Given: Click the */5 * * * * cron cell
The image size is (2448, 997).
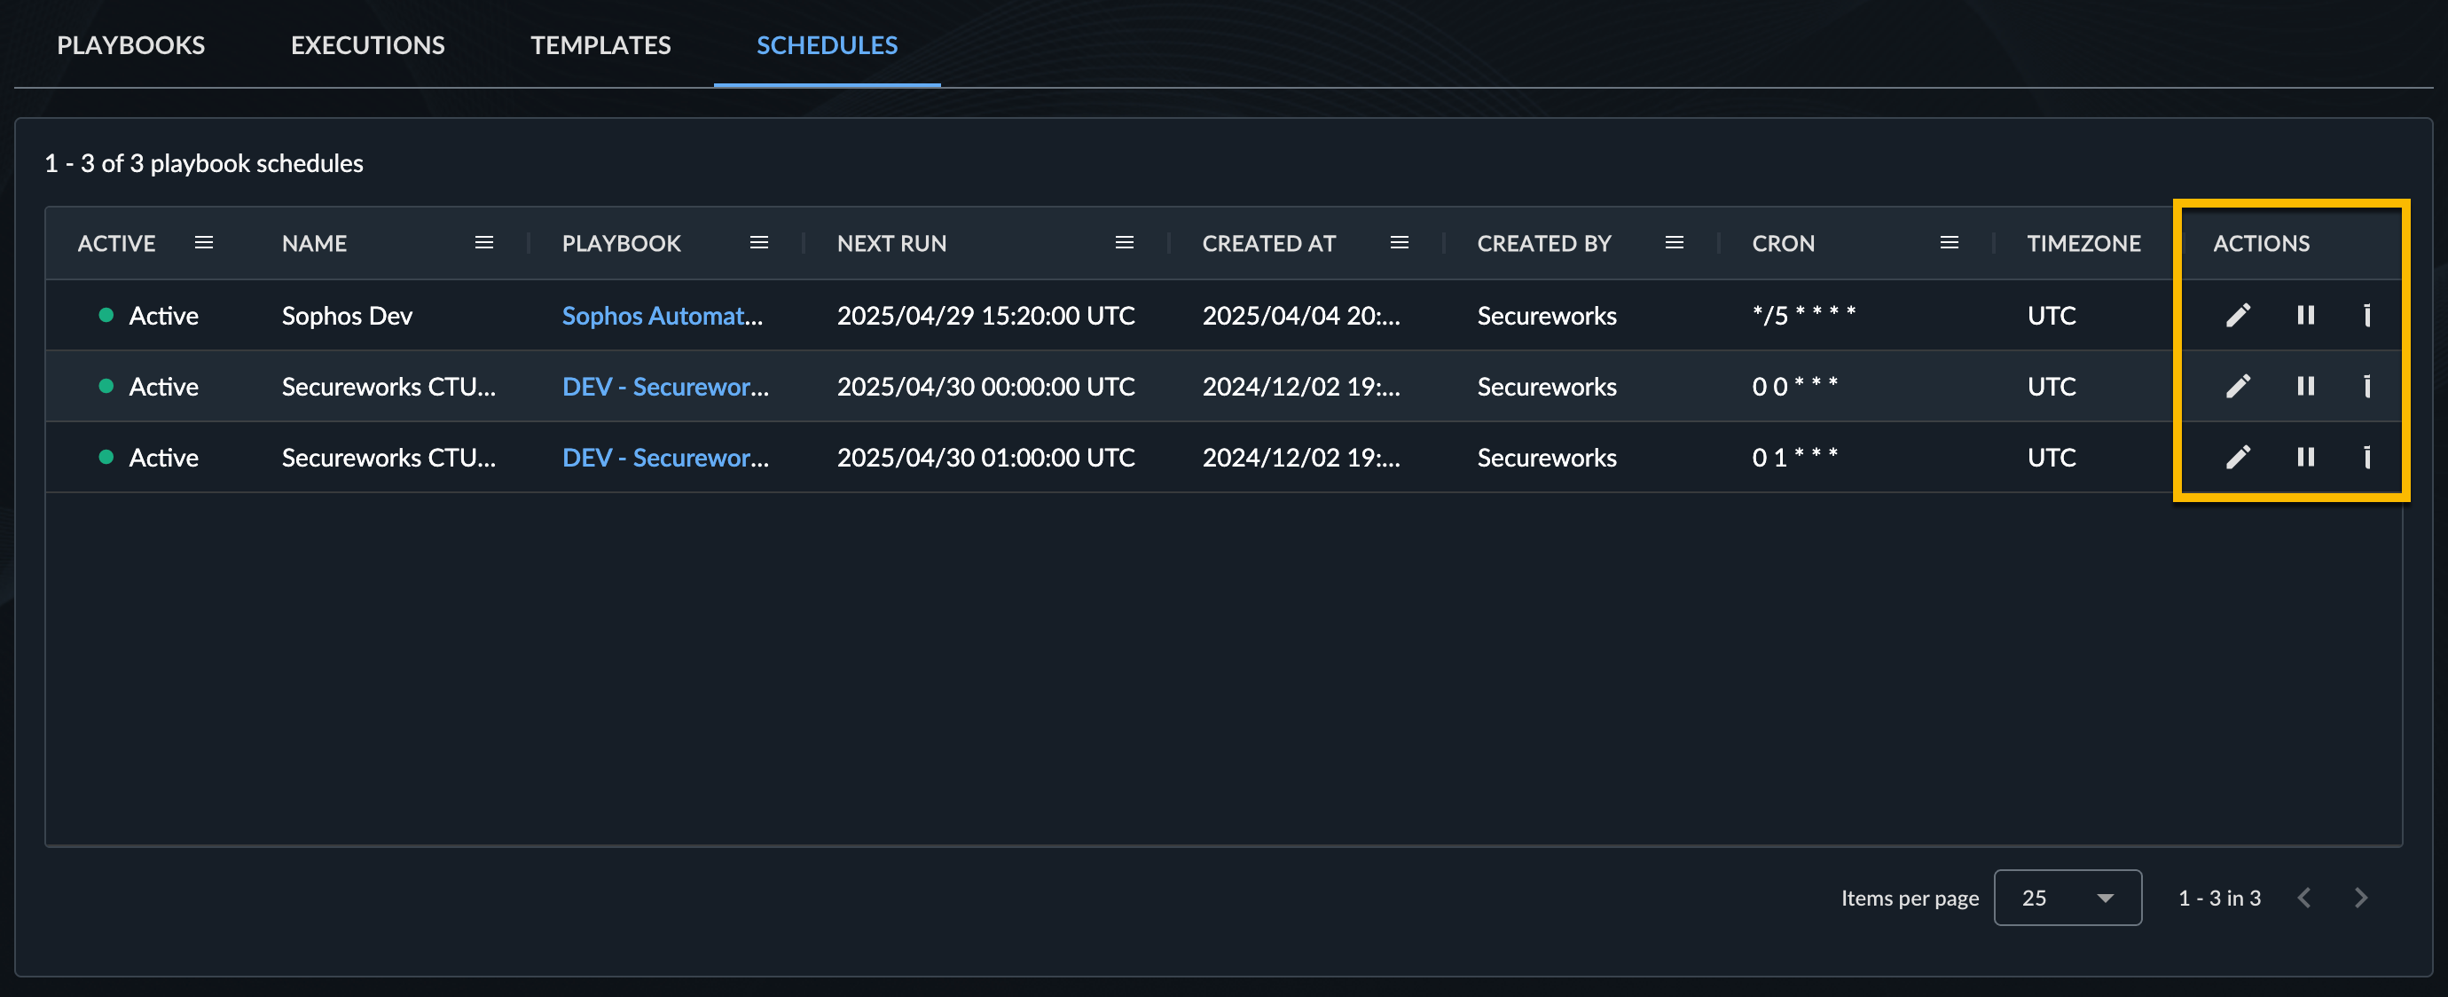Looking at the screenshot, I should [1804, 316].
